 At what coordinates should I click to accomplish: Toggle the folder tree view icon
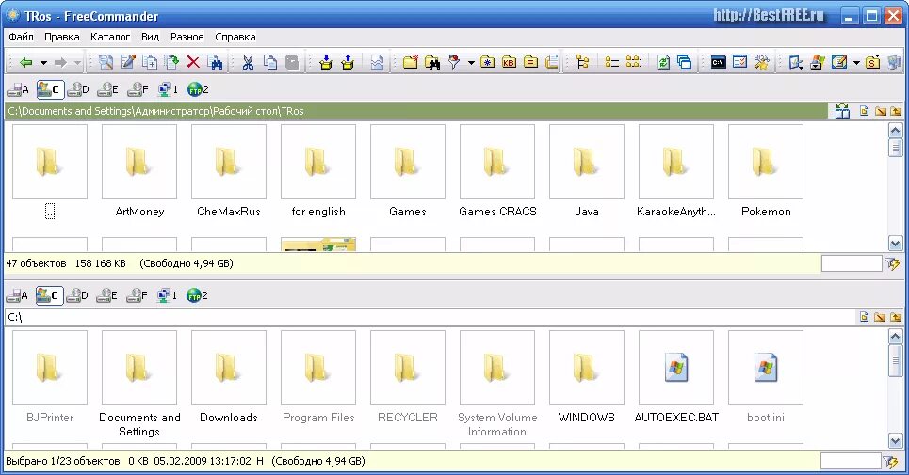click(583, 62)
